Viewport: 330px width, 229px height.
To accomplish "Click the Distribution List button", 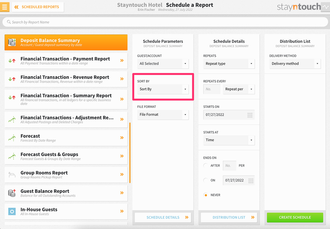I will click(229, 217).
